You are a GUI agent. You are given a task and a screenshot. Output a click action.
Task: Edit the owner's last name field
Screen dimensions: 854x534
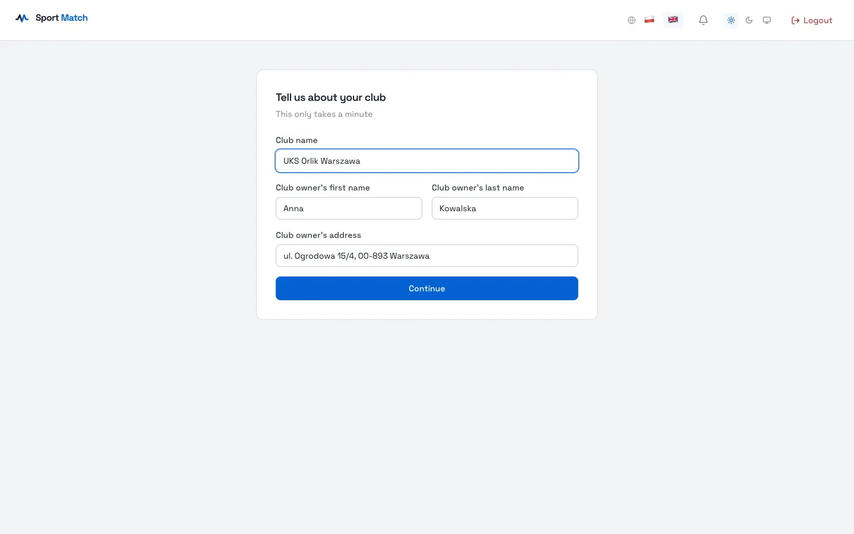(x=505, y=208)
